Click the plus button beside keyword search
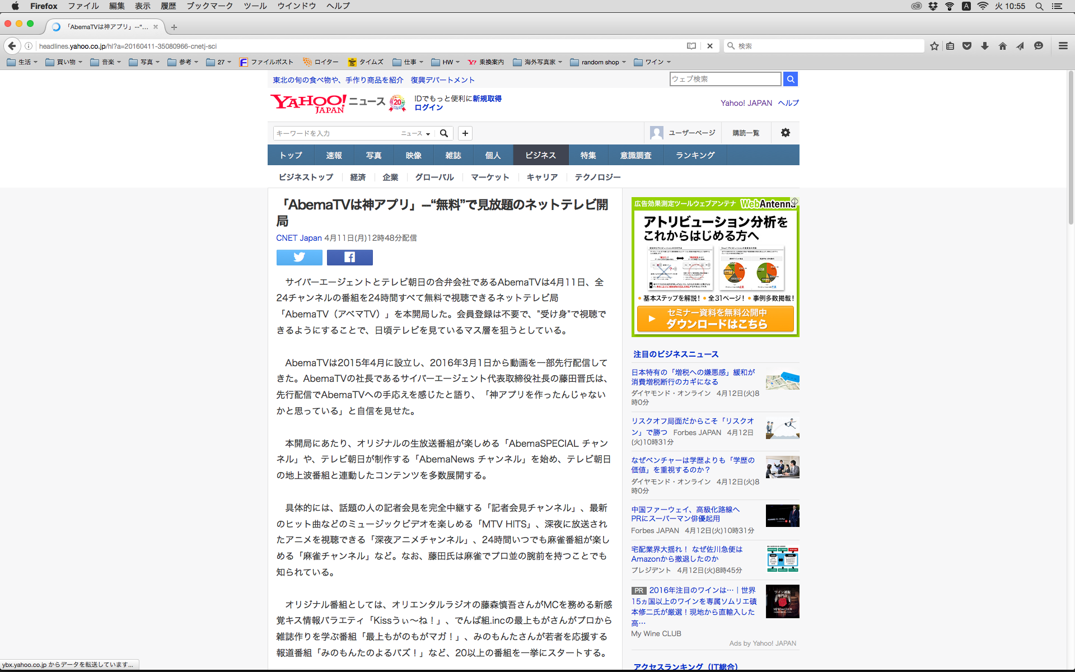 (x=465, y=133)
